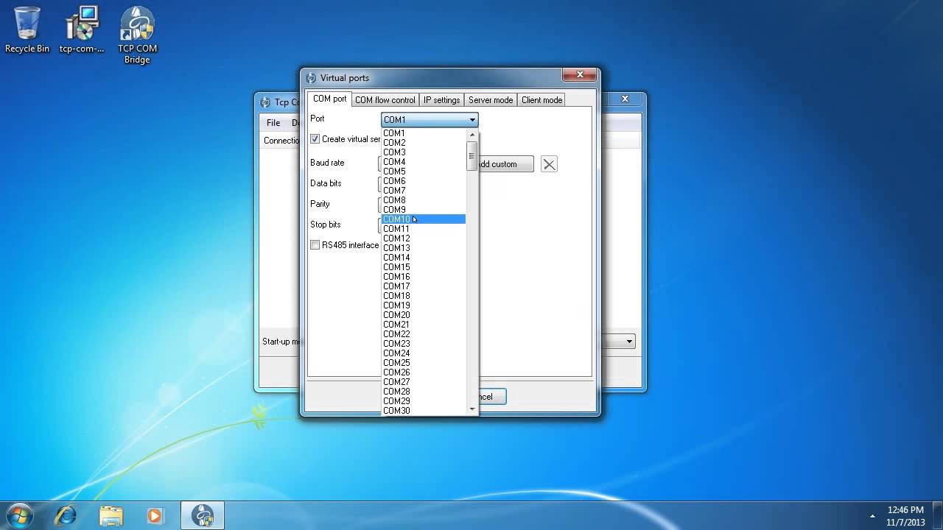The image size is (943, 530).
Task: Select COM24 in the port list
Action: point(424,353)
